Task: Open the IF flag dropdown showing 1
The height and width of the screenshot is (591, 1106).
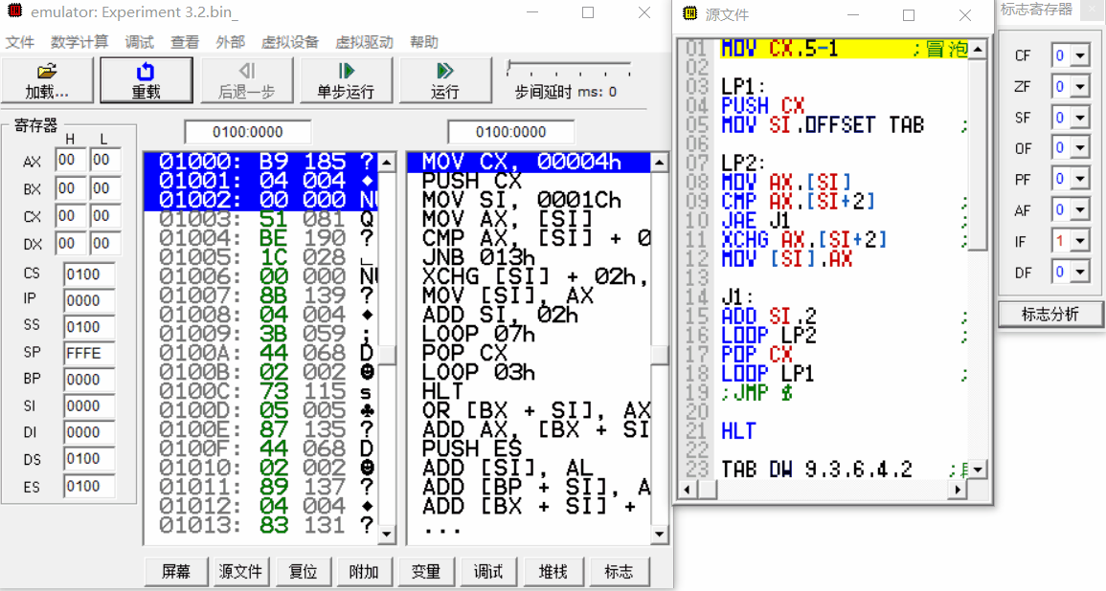Action: point(1080,242)
